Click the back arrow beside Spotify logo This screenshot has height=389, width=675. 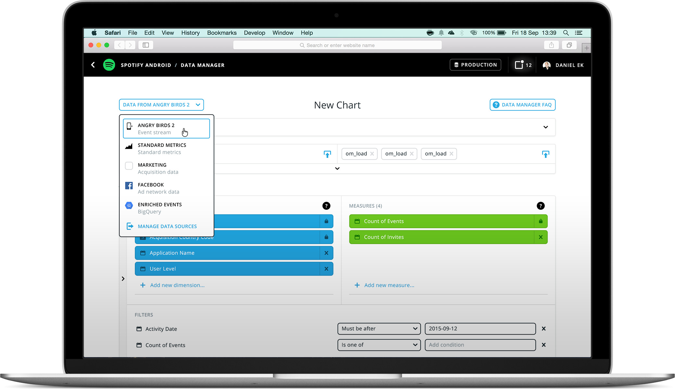(x=93, y=65)
